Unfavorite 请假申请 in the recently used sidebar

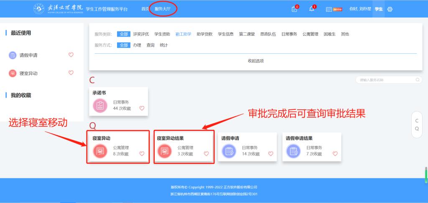coord(71,55)
